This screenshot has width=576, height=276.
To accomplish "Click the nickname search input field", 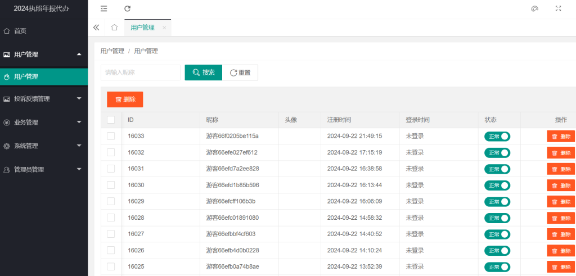I will 141,73.
